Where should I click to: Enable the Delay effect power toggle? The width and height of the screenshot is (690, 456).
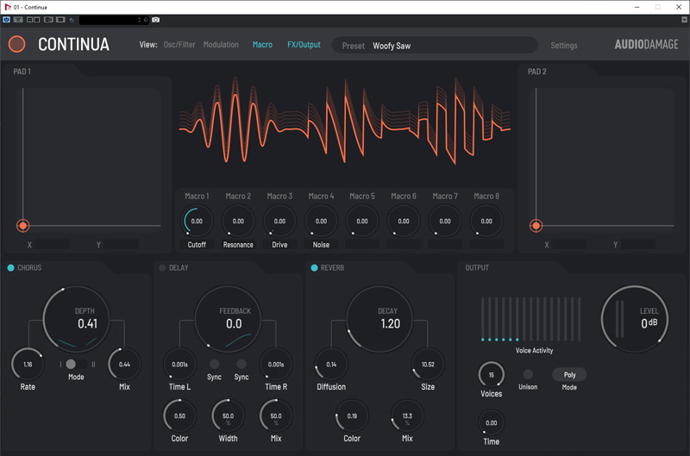[x=161, y=268]
